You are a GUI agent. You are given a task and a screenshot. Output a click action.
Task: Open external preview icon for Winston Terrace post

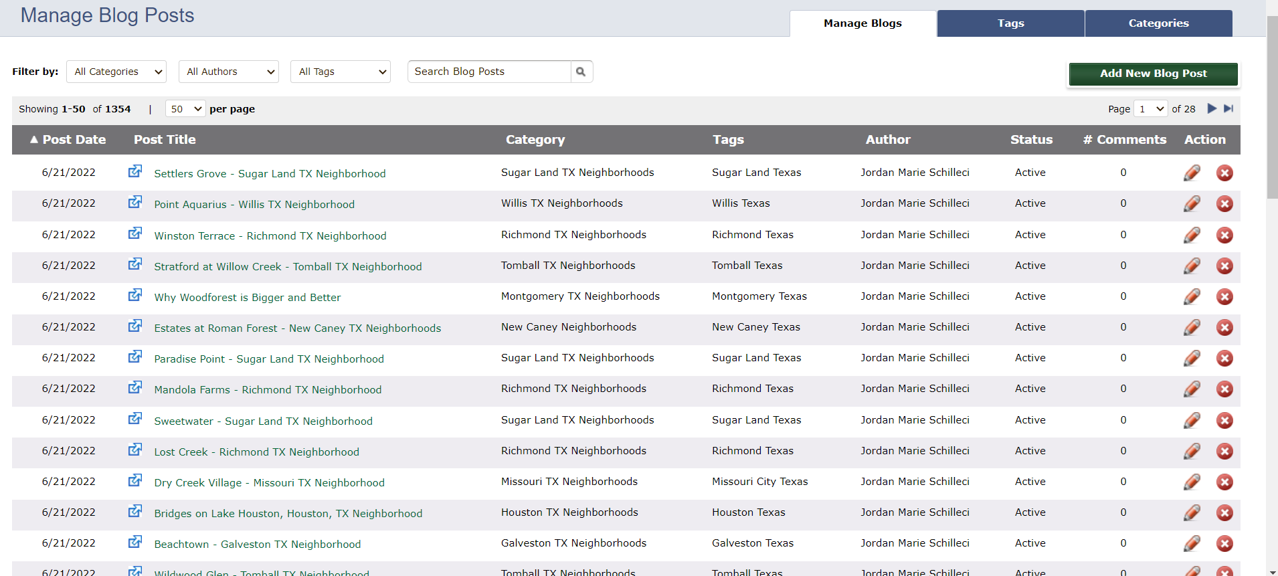click(x=135, y=233)
